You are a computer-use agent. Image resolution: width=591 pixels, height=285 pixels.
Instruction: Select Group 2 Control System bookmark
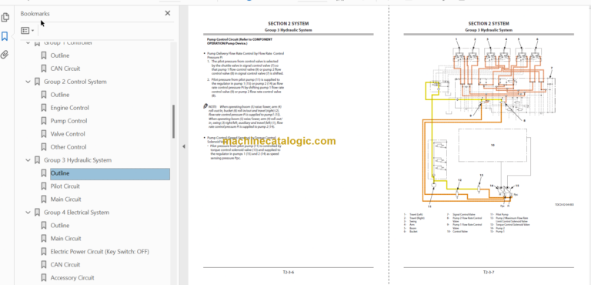point(75,82)
